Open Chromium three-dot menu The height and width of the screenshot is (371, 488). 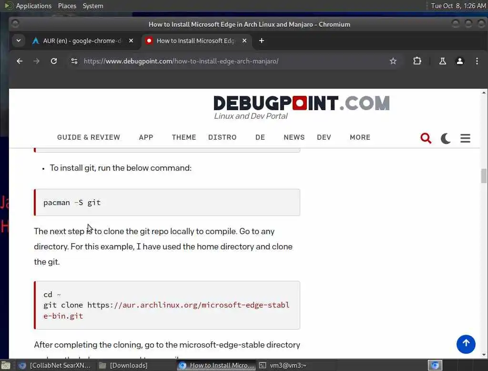pos(477,61)
